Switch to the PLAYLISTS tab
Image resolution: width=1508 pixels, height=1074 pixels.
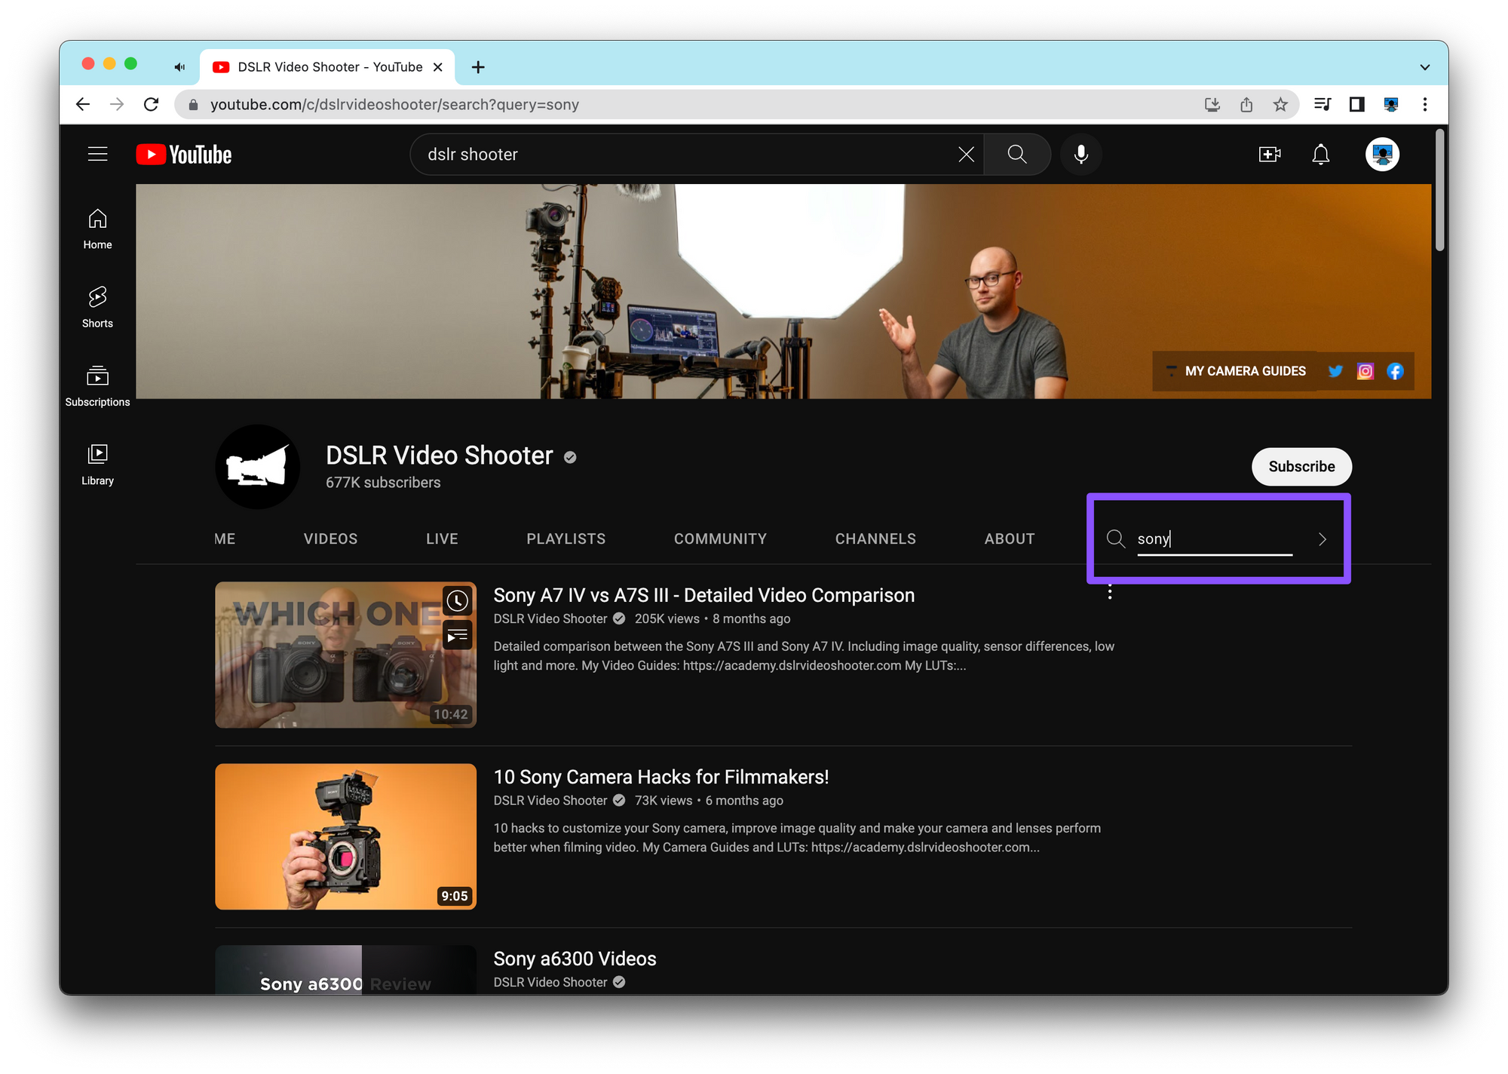565,539
